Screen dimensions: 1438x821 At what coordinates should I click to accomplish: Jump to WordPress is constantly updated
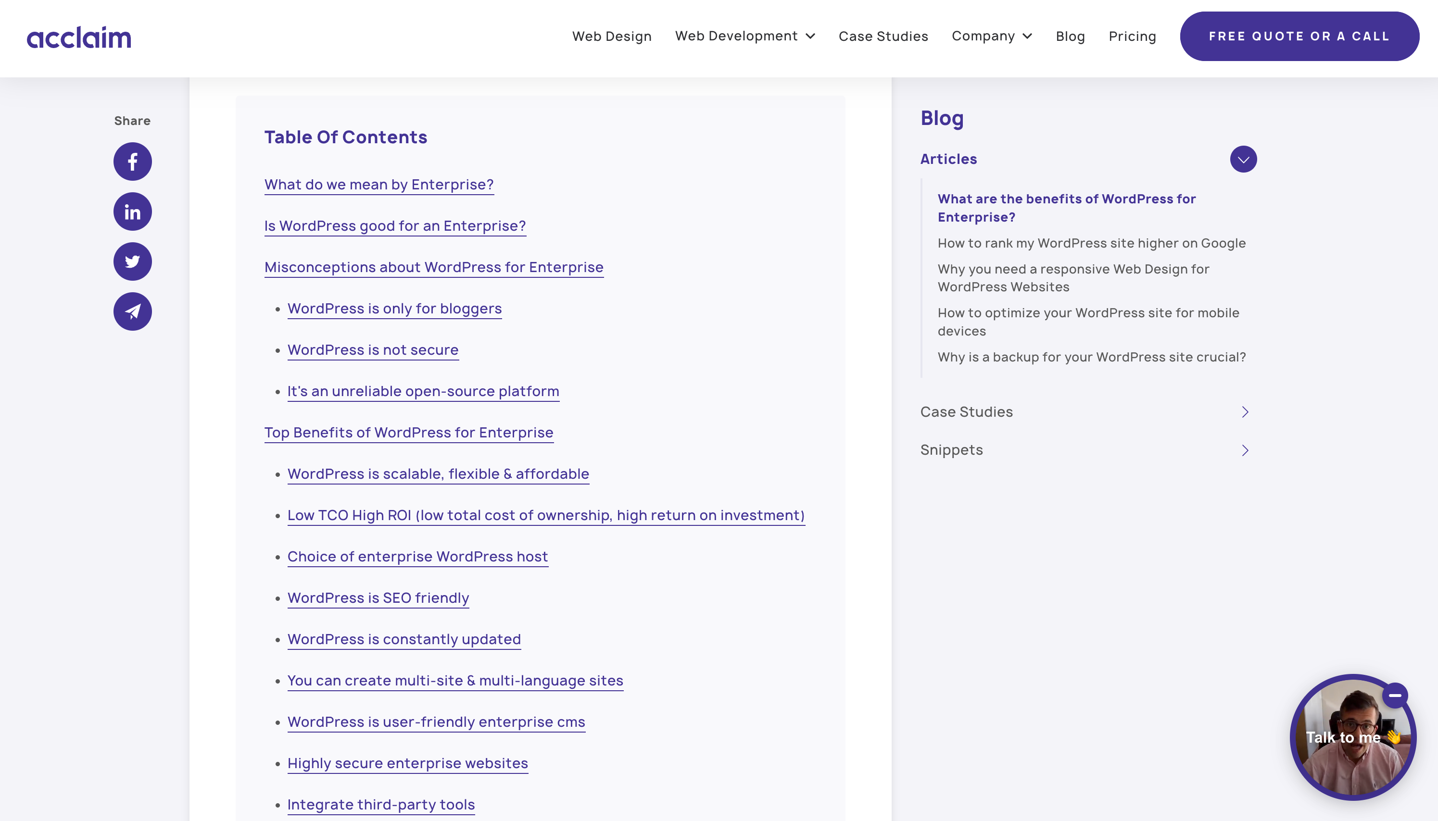point(404,639)
